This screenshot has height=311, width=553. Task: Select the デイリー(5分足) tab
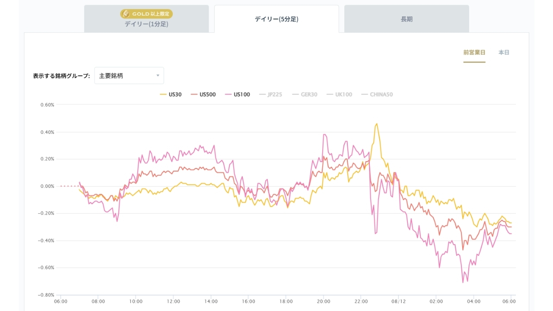click(x=276, y=19)
